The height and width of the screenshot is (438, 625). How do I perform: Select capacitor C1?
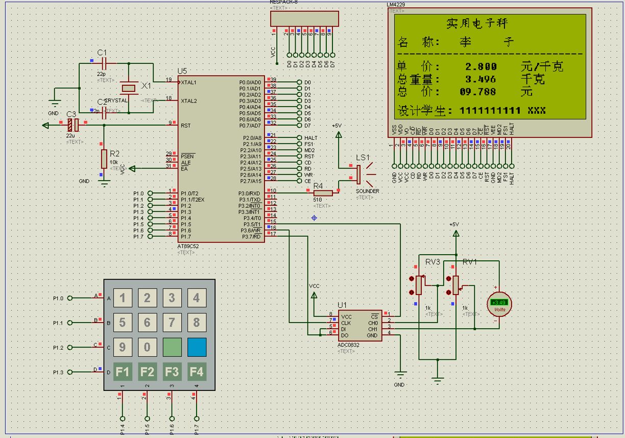click(x=104, y=64)
